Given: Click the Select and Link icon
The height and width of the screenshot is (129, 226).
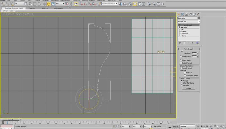Looking at the screenshot, I should tap(3, 4).
